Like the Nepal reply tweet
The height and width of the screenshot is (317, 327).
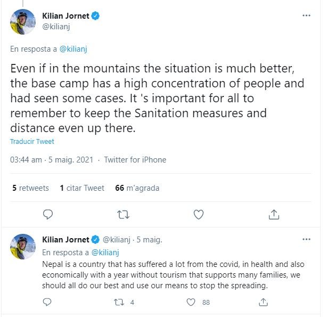(191, 302)
